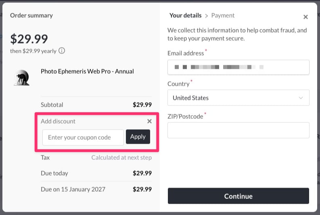Viewport: 320px width, 215px height.
Task: Click the info icon beside yearly price
Action: coord(62,51)
